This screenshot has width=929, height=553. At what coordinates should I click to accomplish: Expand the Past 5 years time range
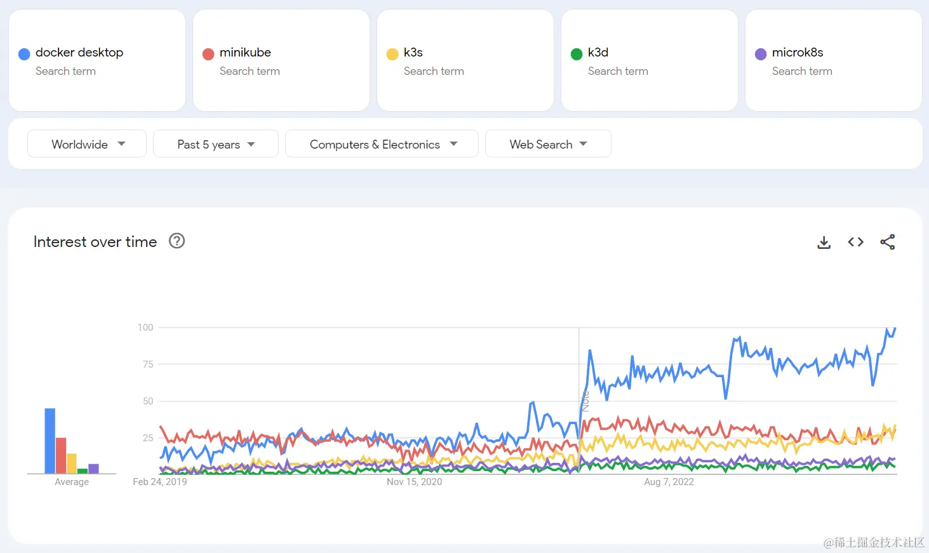[215, 144]
